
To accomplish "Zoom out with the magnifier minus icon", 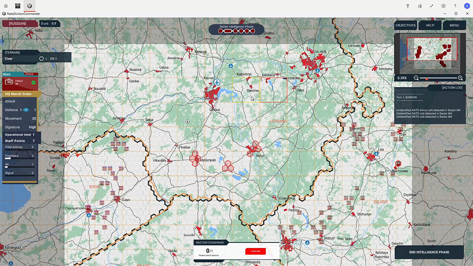I will click(416, 78).
